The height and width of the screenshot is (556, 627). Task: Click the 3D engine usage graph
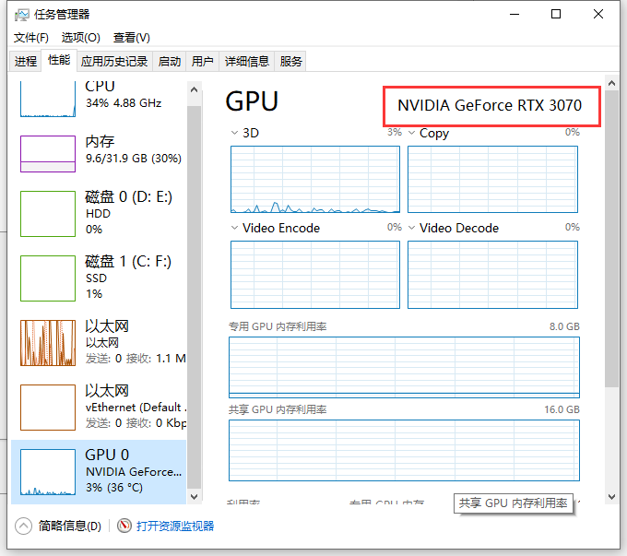click(x=315, y=179)
